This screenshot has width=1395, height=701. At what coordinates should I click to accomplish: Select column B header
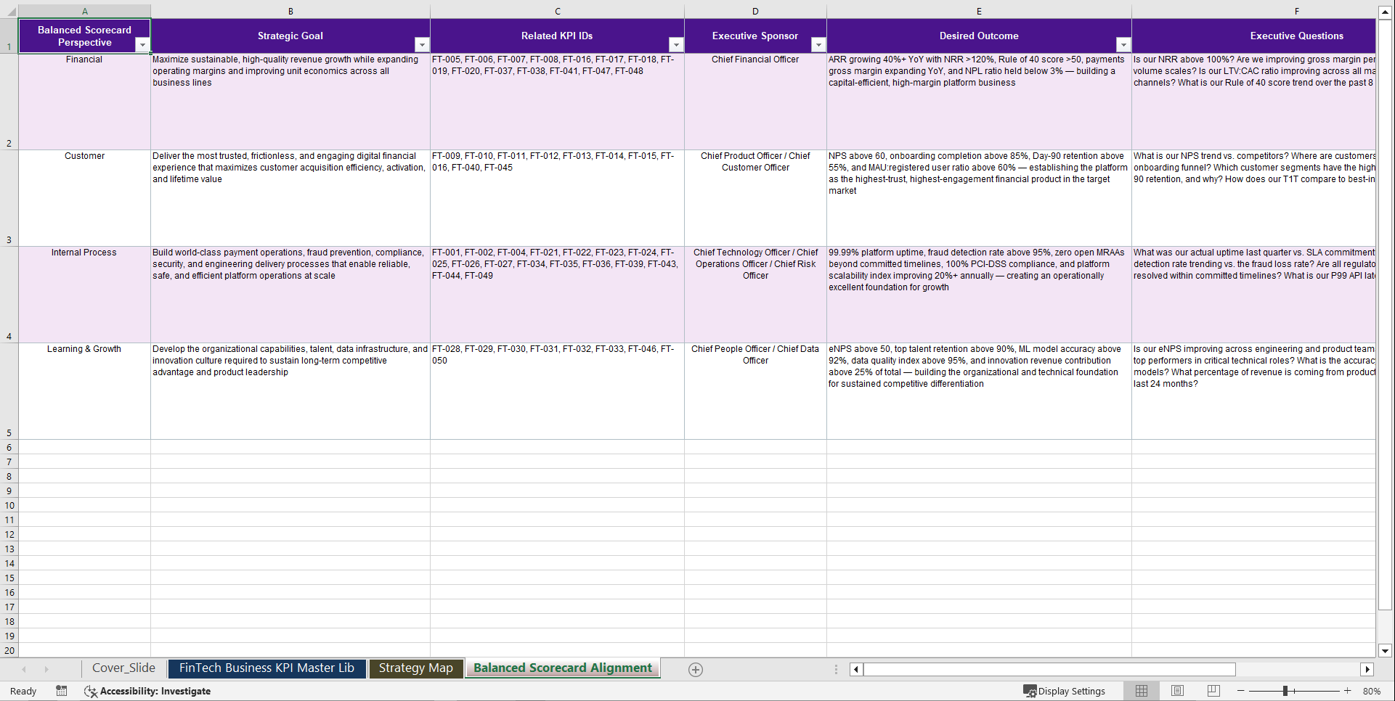(290, 12)
